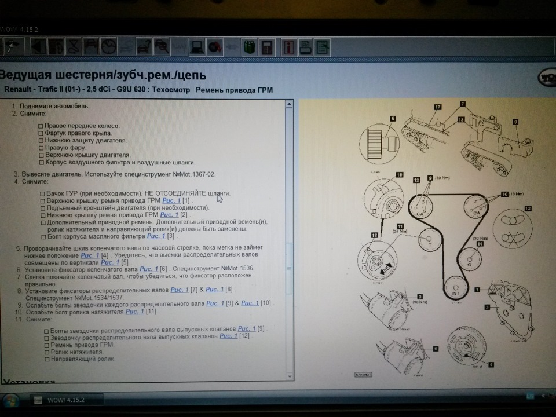Viewport: 556px width, 417px height.
Task: Click the car search magnifier icon
Action: [x=162, y=46]
